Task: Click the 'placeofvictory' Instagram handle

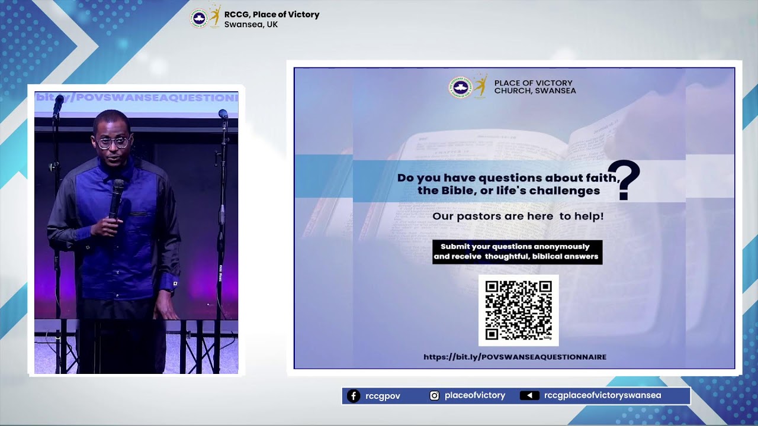Action: (x=475, y=395)
